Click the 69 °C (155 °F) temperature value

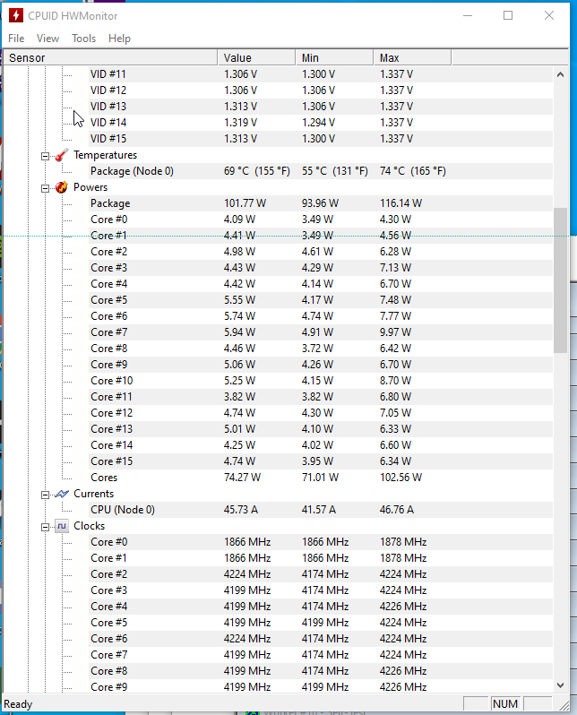point(257,171)
